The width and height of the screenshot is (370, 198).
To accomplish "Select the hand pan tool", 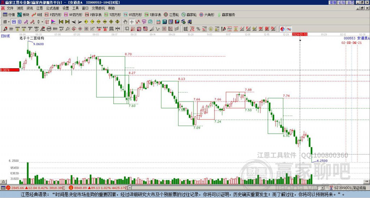I will click(125, 22).
